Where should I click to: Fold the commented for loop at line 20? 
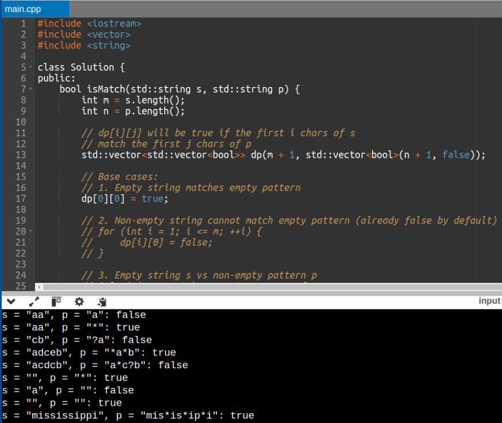click(31, 231)
